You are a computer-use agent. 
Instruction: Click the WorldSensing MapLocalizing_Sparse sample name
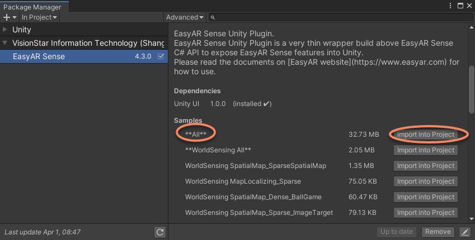pos(243,181)
